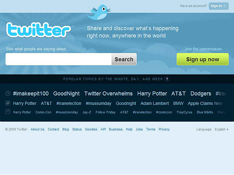This screenshot has height=175, width=234.
Task: Open the Sign in dropdown
Action: click(219, 6)
